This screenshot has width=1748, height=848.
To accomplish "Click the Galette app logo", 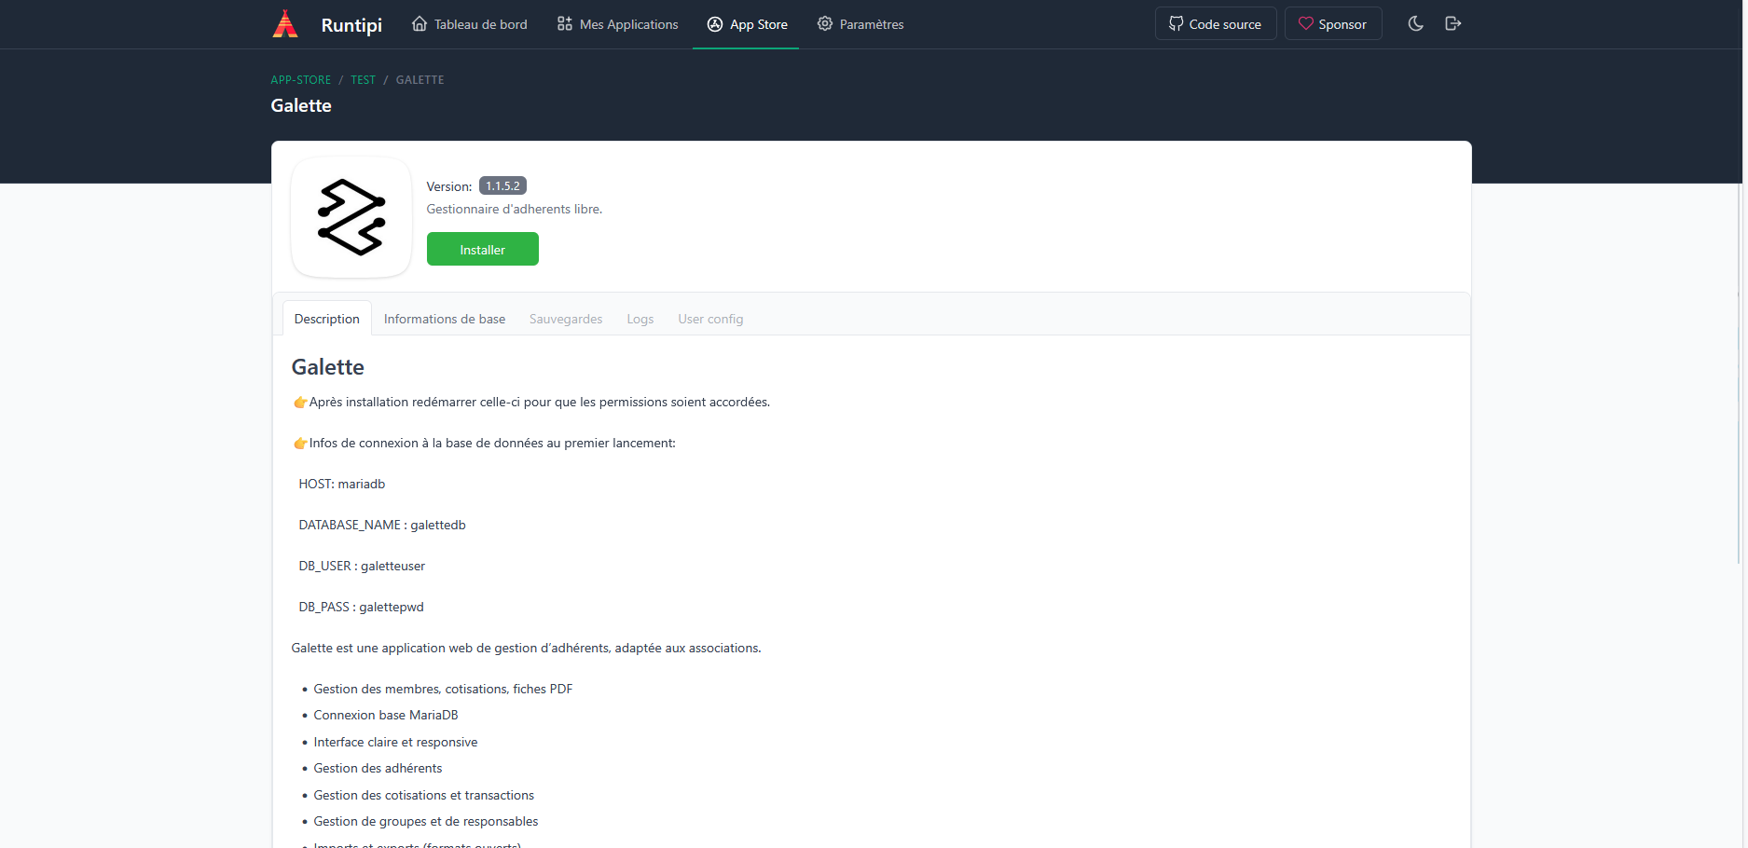I will (351, 217).
